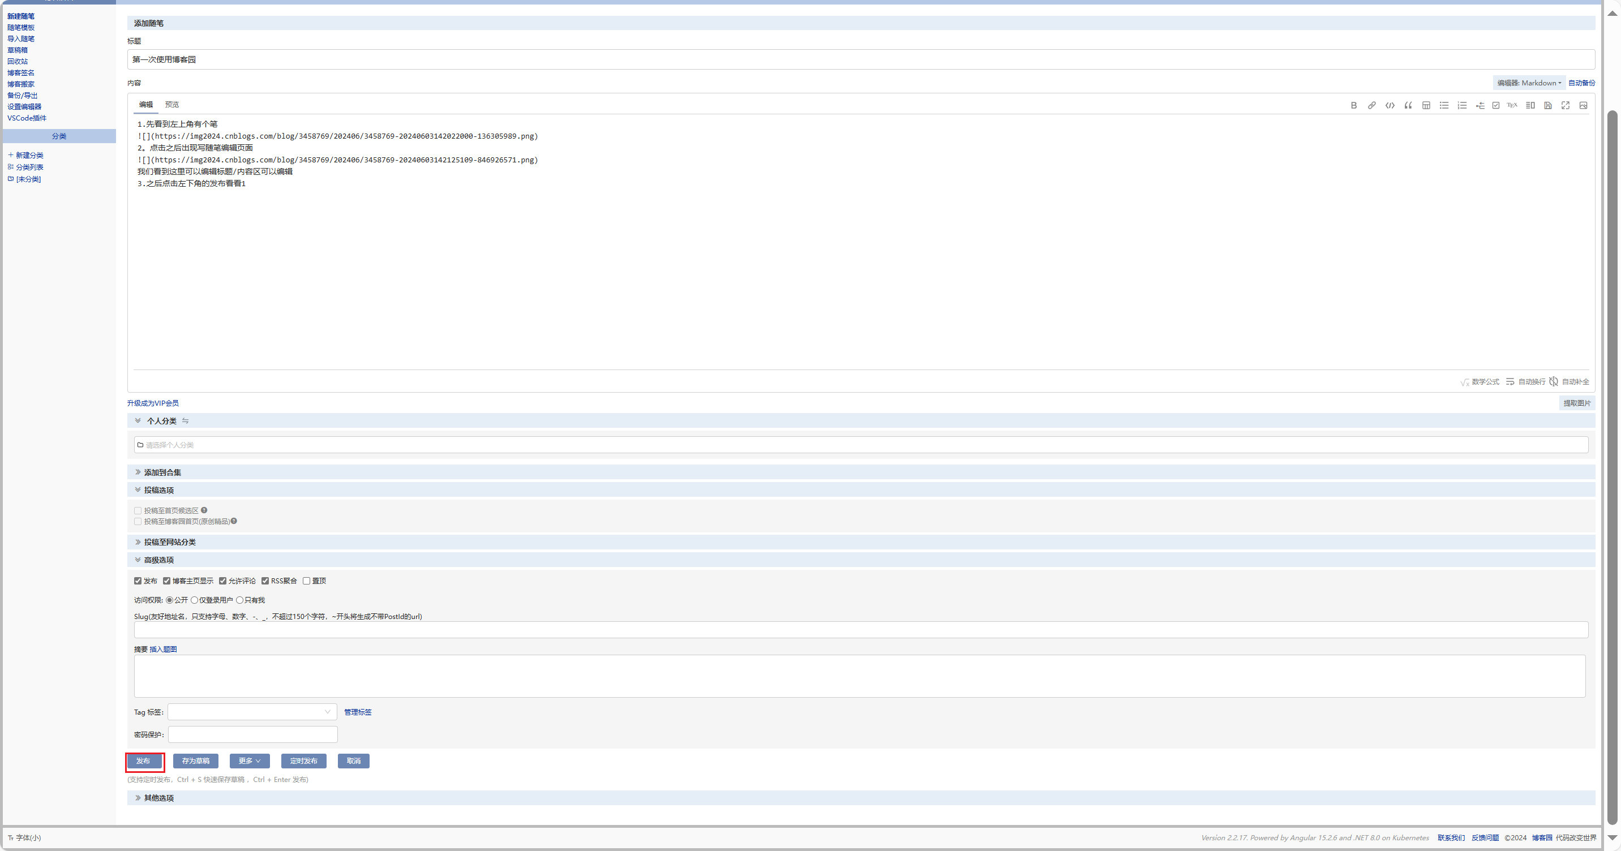1621x851 pixels.
Task: Click the 存为草稿 button
Action: [x=195, y=761]
